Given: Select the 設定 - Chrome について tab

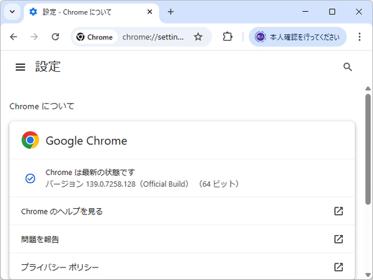Looking at the screenshot, I should coord(92,12).
